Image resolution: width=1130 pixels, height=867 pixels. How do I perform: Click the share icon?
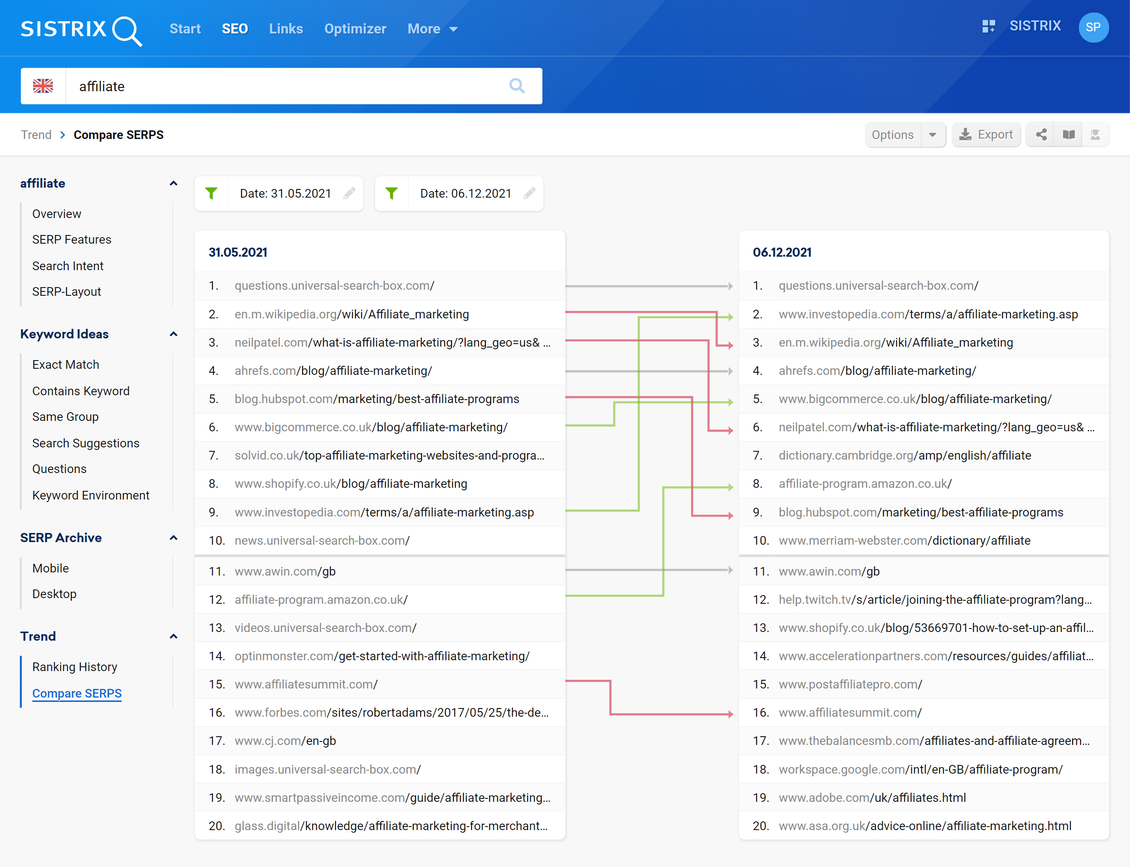tap(1041, 135)
